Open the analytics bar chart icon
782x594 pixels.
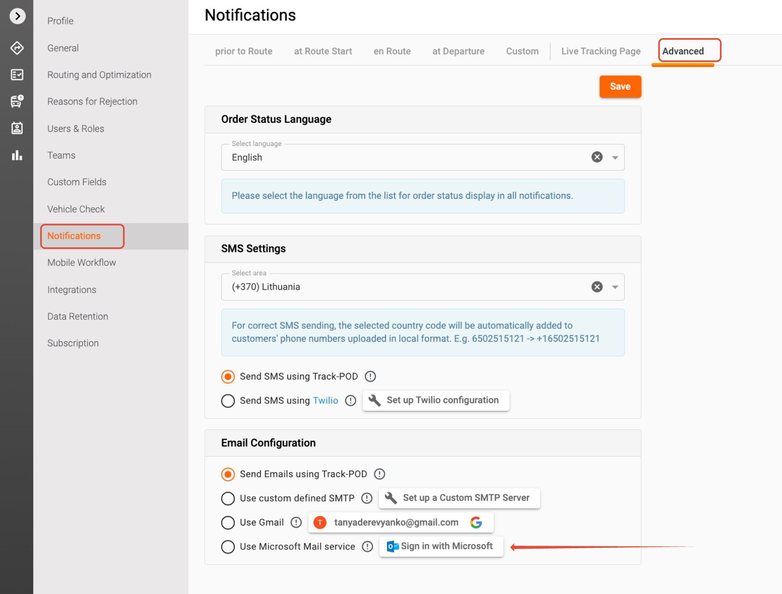coord(17,155)
